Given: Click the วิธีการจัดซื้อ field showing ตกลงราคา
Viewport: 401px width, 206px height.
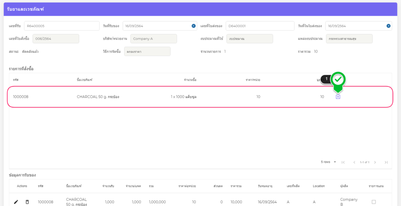Looking at the screenshot, I should (147, 52).
